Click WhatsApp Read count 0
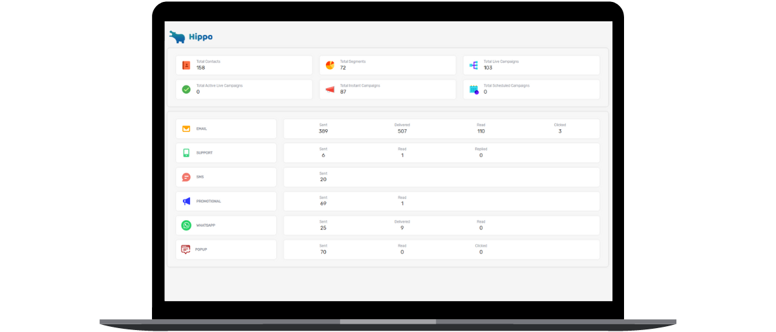The image size is (776, 332). click(481, 227)
